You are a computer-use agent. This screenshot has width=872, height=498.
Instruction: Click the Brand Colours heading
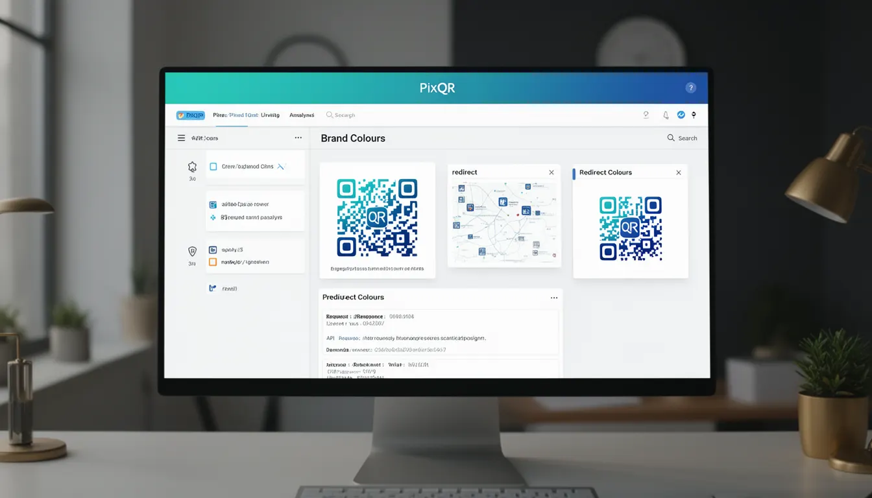click(353, 138)
